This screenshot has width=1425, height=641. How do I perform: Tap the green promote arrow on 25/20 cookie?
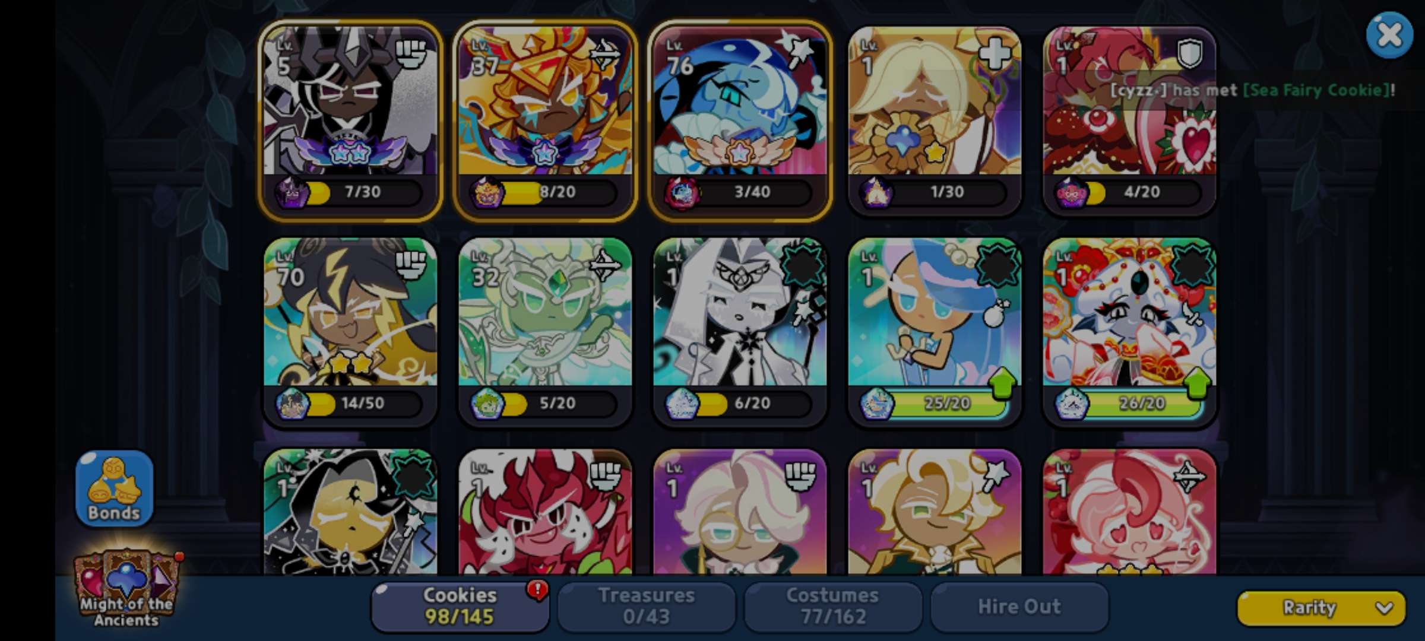[x=1002, y=383]
